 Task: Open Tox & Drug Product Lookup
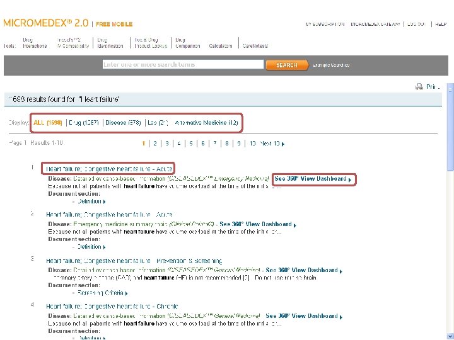[x=151, y=43]
